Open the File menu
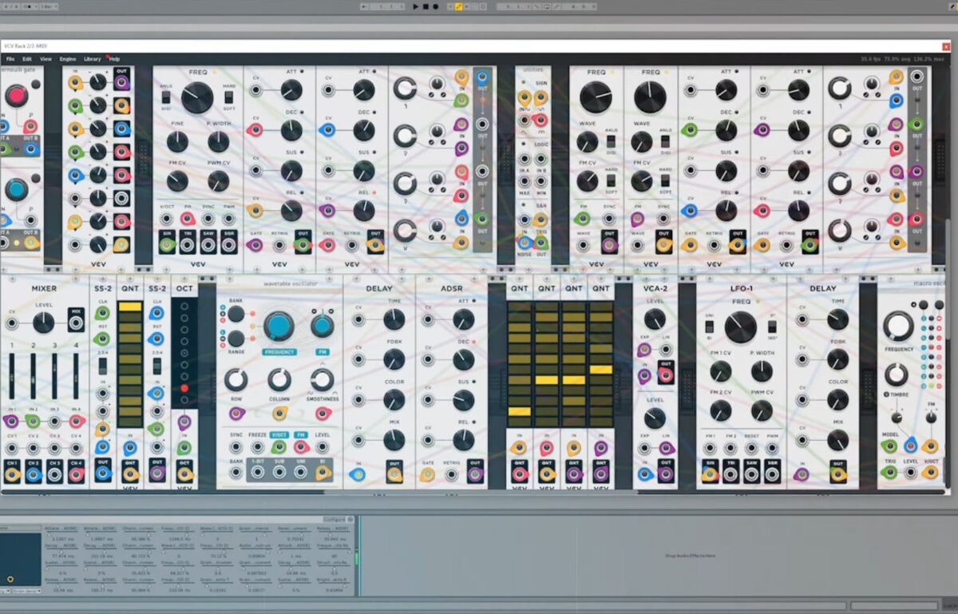 coord(10,59)
